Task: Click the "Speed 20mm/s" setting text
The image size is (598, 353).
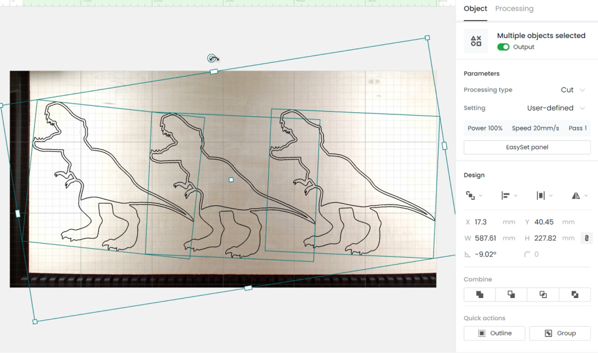Action: click(x=536, y=128)
